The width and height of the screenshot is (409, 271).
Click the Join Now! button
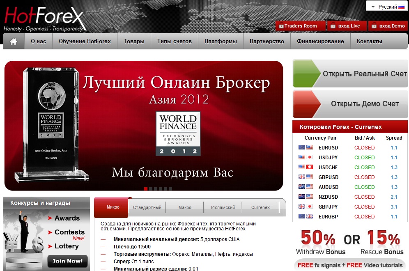click(x=67, y=261)
